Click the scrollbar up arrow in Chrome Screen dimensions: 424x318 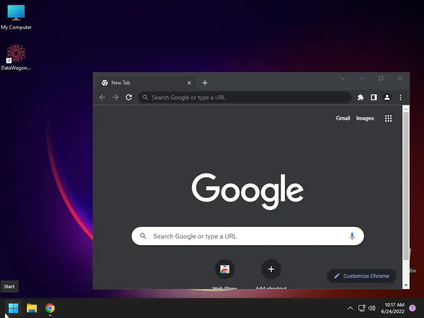[406, 109]
